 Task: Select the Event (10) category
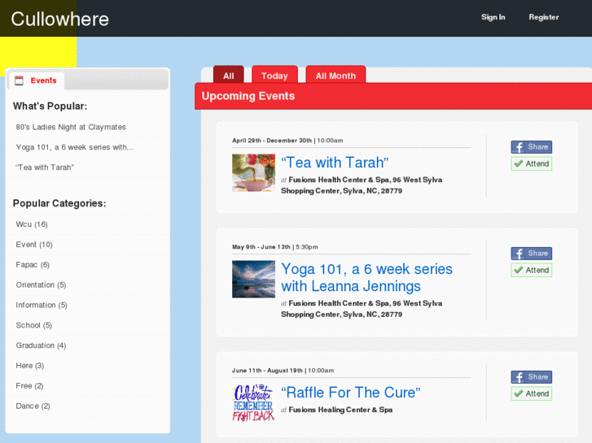34,245
